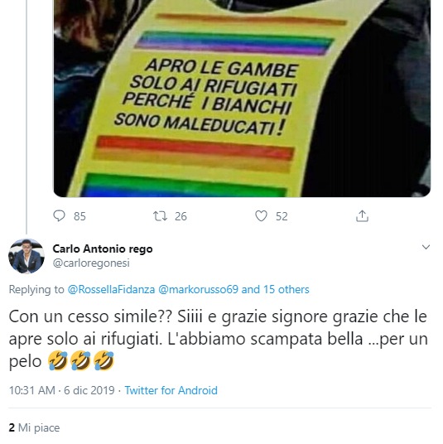The image size is (443, 444).
Task: Click the 10:31 AM 6 dic 2019 timestamp
Action: coord(62,390)
